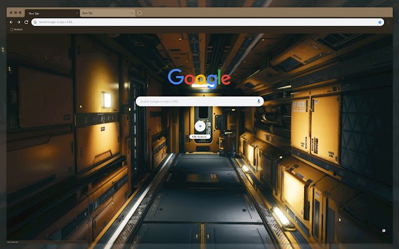This screenshot has height=249, width=399.
Task: Switch to the first New Tab
Action: click(x=52, y=13)
